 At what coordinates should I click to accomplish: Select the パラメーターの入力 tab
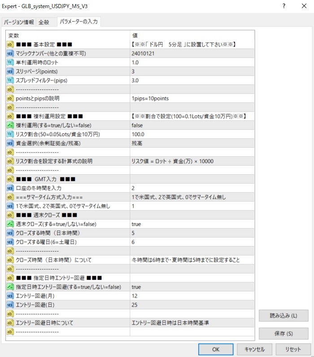[x=78, y=22]
